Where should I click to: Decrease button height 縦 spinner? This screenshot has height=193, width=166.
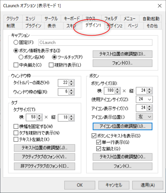tap(149, 92)
